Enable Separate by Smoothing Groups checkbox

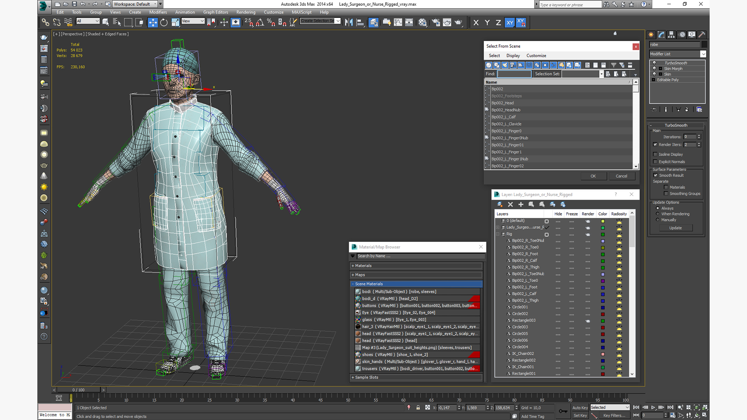click(666, 194)
